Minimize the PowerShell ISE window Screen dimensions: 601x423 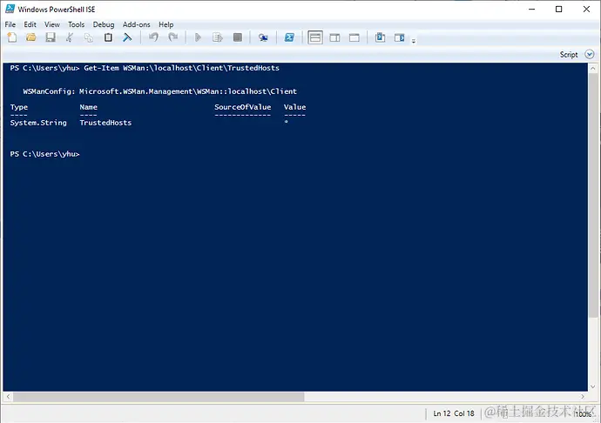[531, 9]
